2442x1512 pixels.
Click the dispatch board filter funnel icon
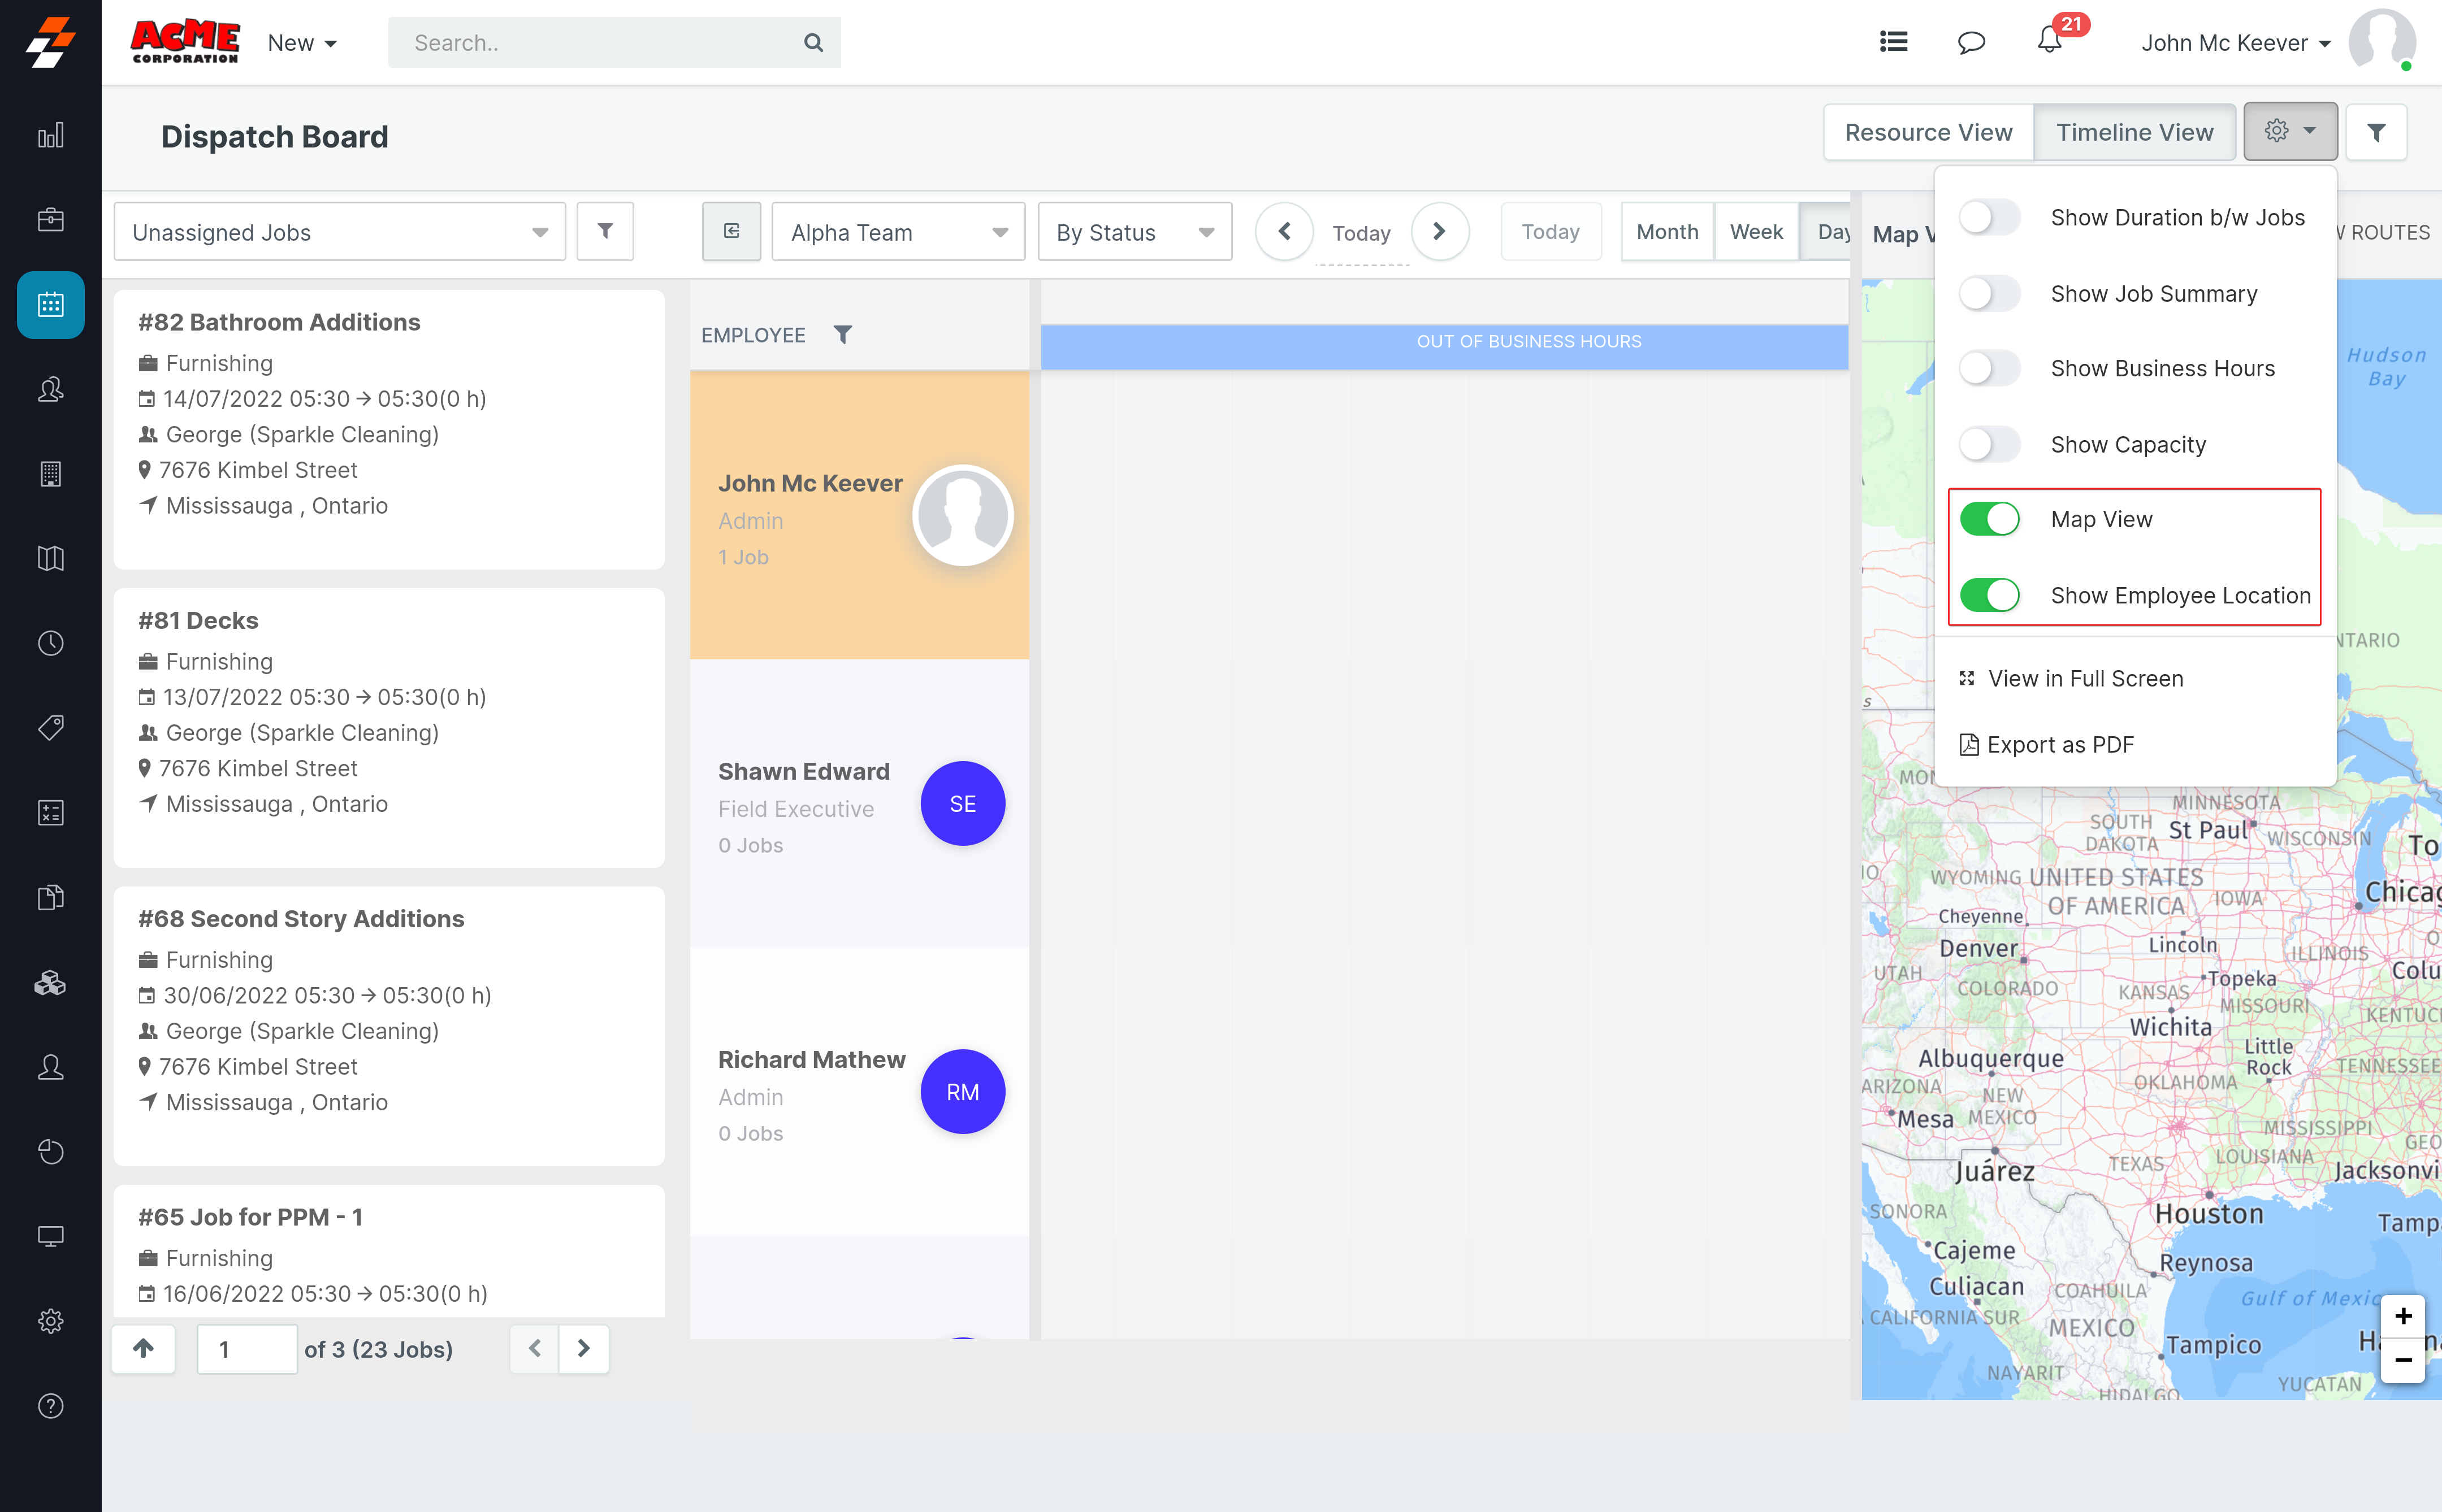(x=2376, y=132)
